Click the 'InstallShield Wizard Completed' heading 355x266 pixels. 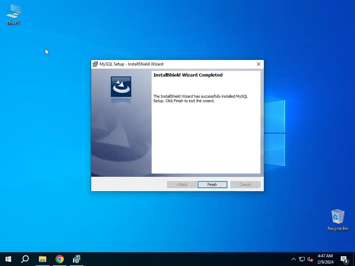tap(188, 75)
